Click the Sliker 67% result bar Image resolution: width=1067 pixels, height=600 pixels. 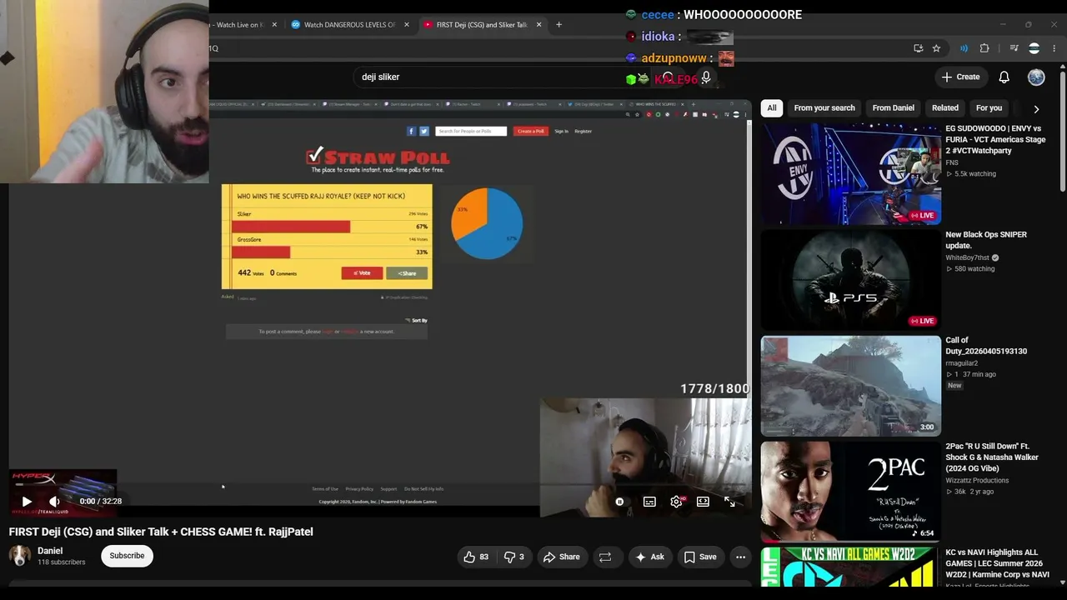point(291,227)
